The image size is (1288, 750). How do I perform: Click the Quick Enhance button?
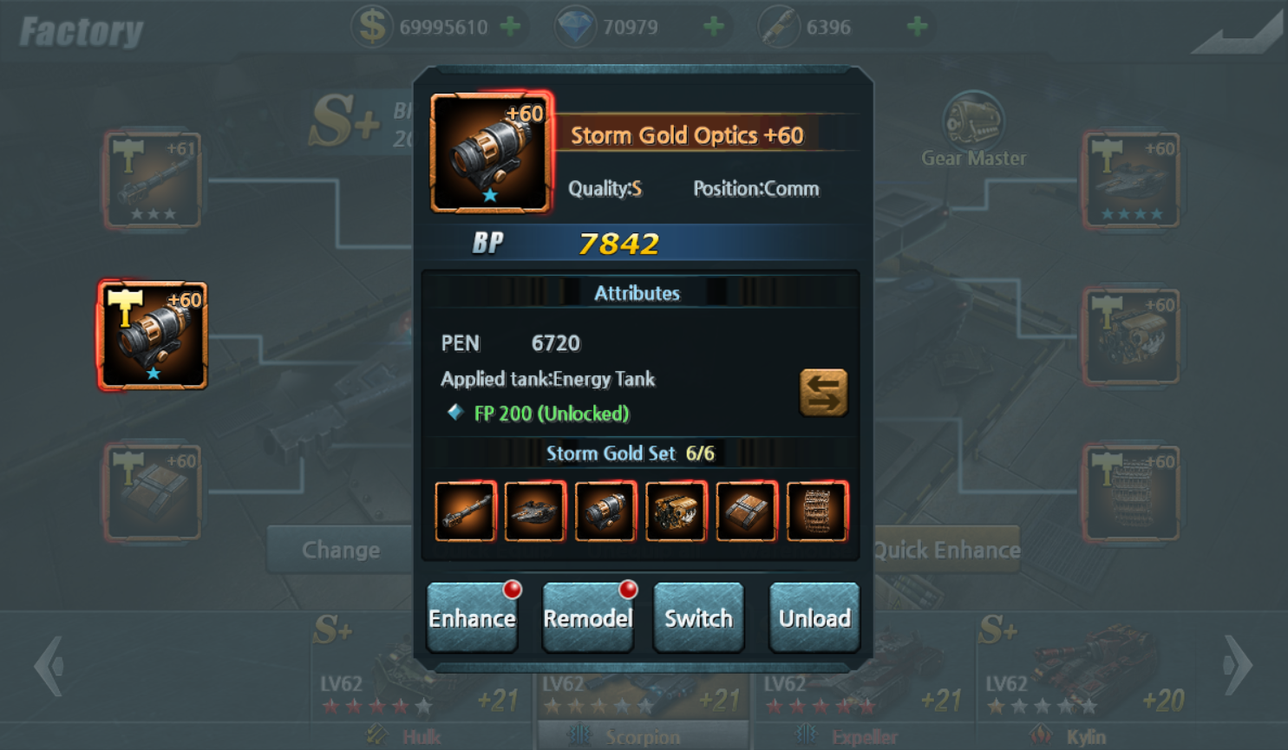click(947, 550)
